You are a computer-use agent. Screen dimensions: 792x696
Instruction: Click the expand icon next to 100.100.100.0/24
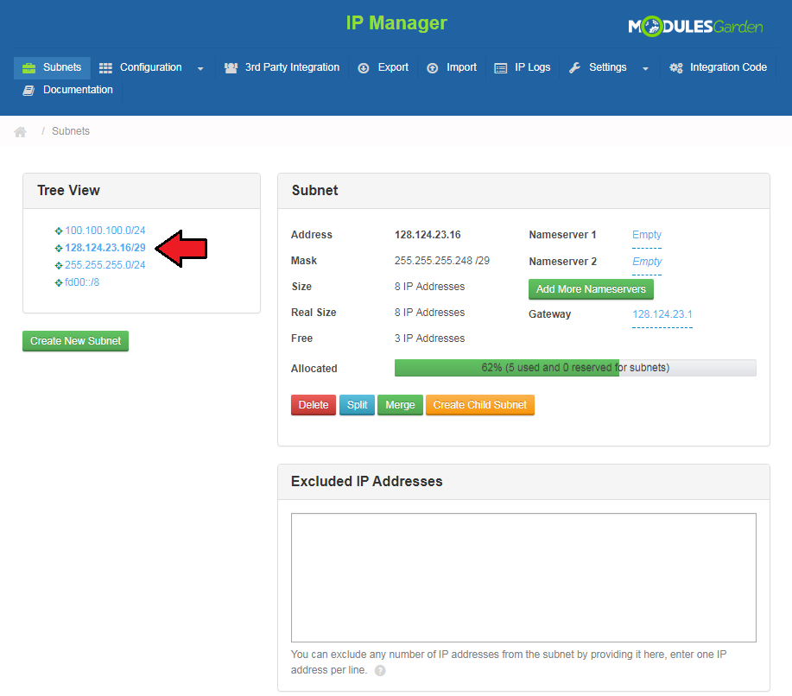click(x=59, y=231)
